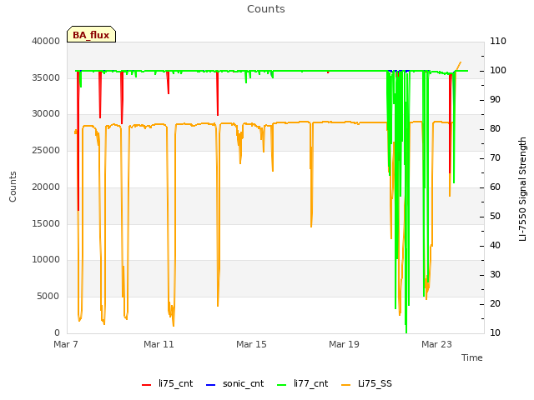Image resolution: width=534 pixels, height=400 pixels.
Task: Click the Mar 23 x-axis tick
Action: (x=436, y=344)
